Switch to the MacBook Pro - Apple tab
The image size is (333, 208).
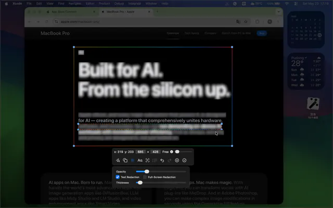pyautogui.click(x=125, y=11)
